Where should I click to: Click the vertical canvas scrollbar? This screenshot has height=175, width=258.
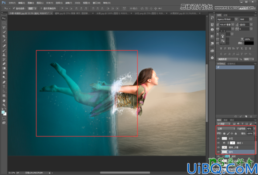point(207,93)
